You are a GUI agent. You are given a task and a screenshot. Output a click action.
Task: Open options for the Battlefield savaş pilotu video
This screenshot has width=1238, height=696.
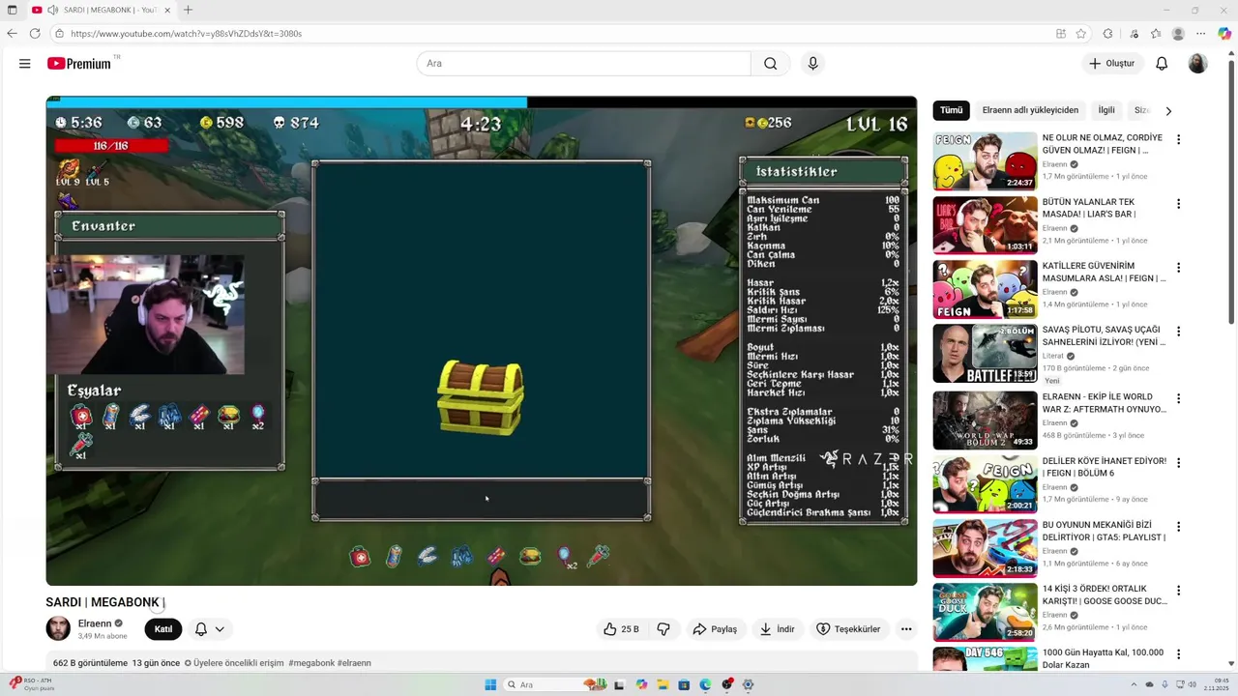click(x=1178, y=332)
